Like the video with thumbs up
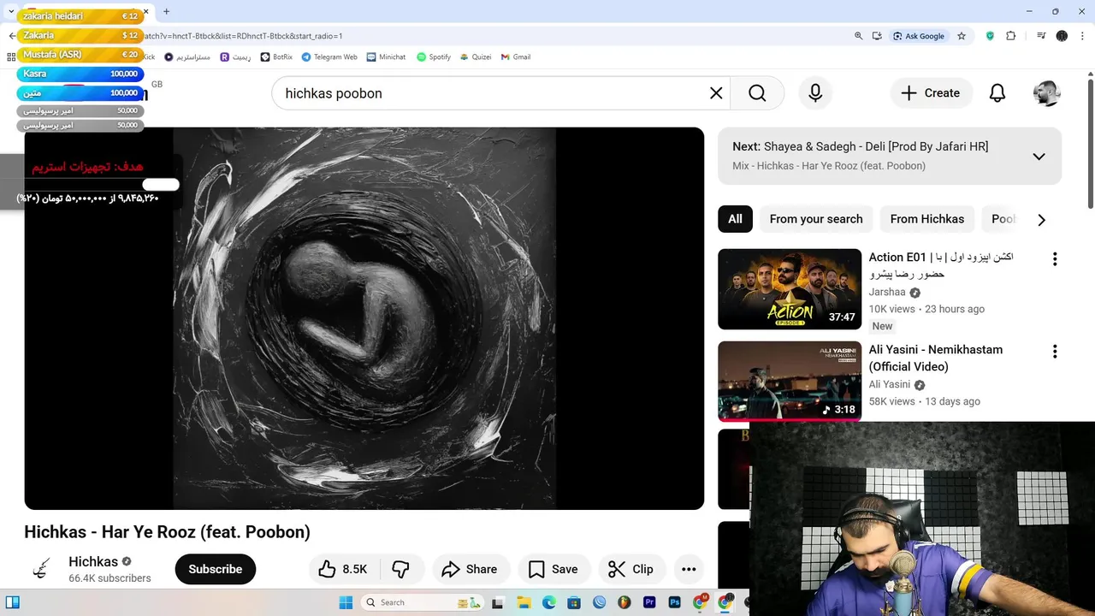Viewport: 1095px width, 616px height. (x=342, y=569)
